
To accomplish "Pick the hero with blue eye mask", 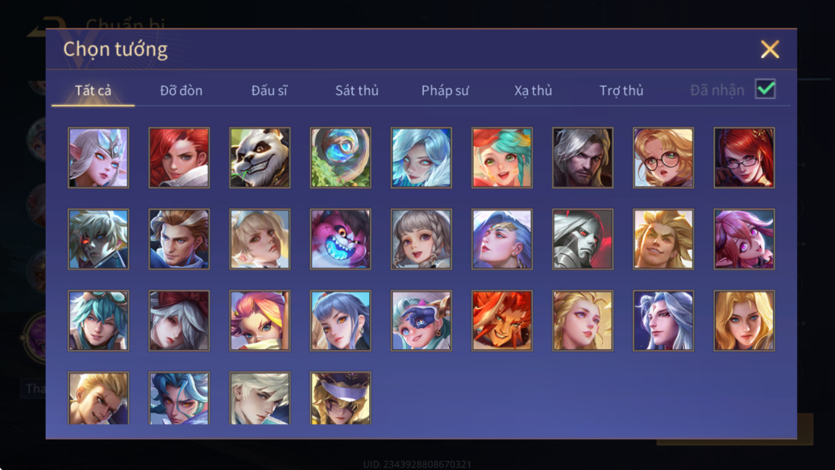I will click(422, 321).
